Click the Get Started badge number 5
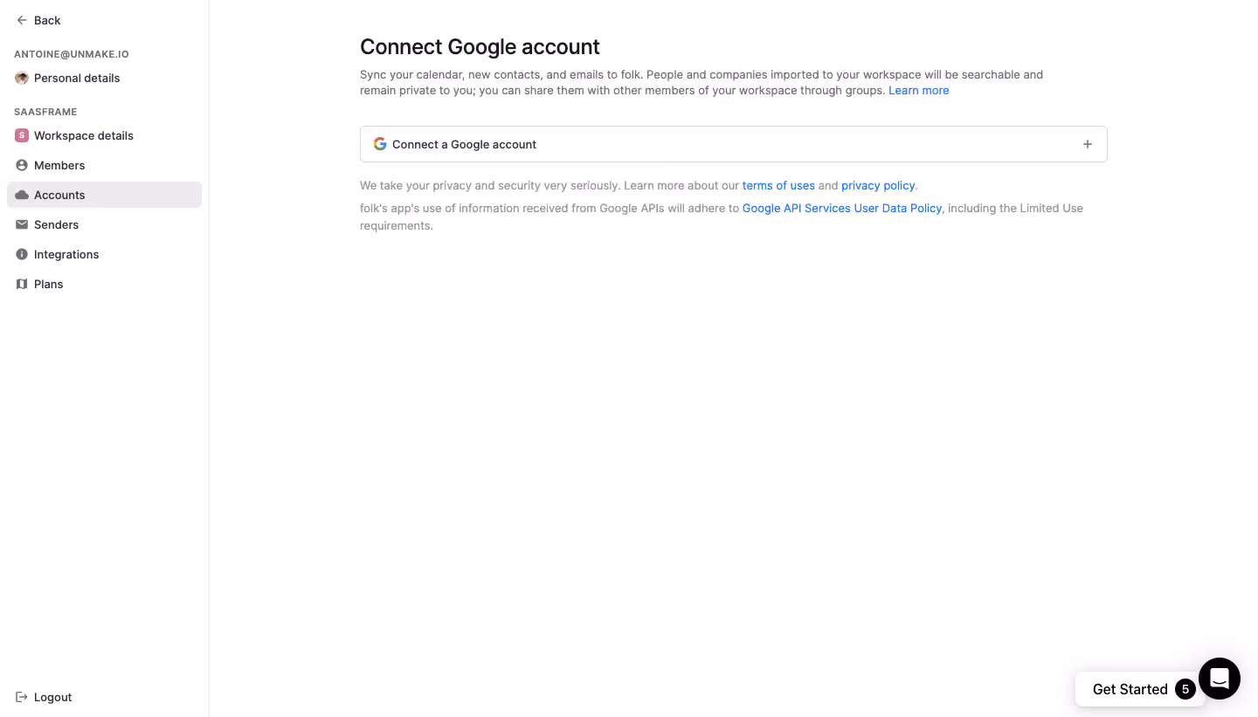 (1185, 689)
